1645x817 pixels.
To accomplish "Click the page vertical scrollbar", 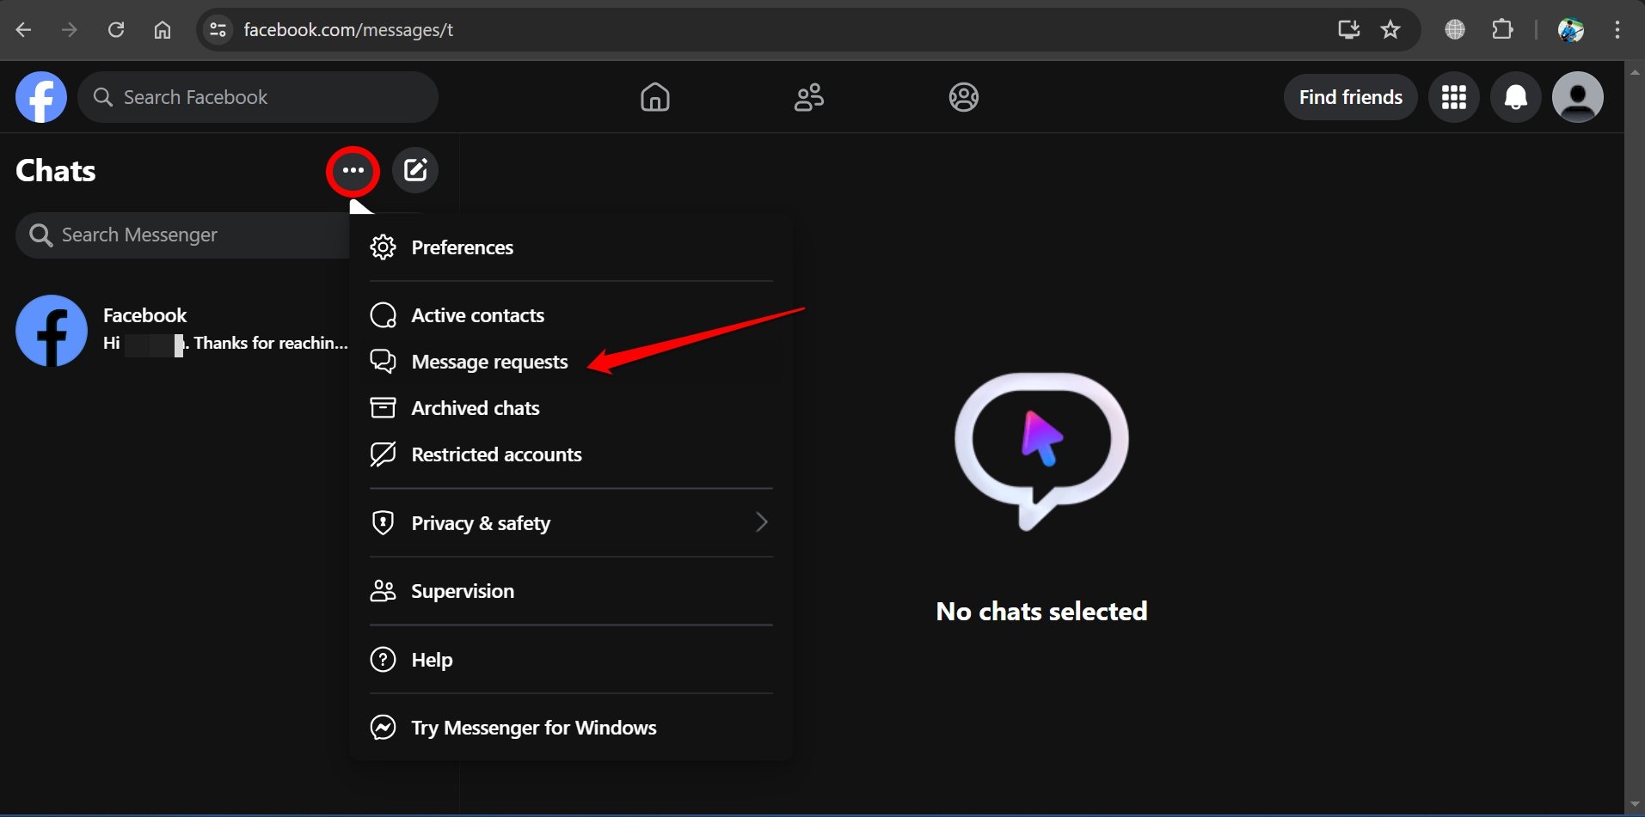I will pyautogui.click(x=1635, y=438).
